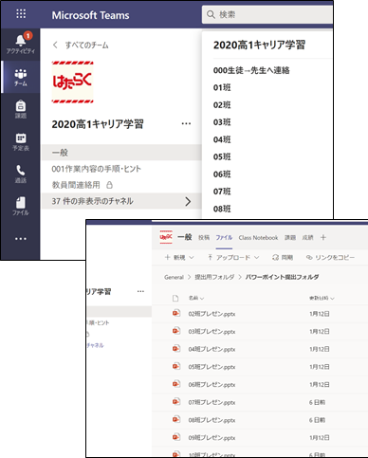This screenshot has height=458, width=368.
Task: Open file 02班プレゼン.pptx
Action: click(x=212, y=314)
